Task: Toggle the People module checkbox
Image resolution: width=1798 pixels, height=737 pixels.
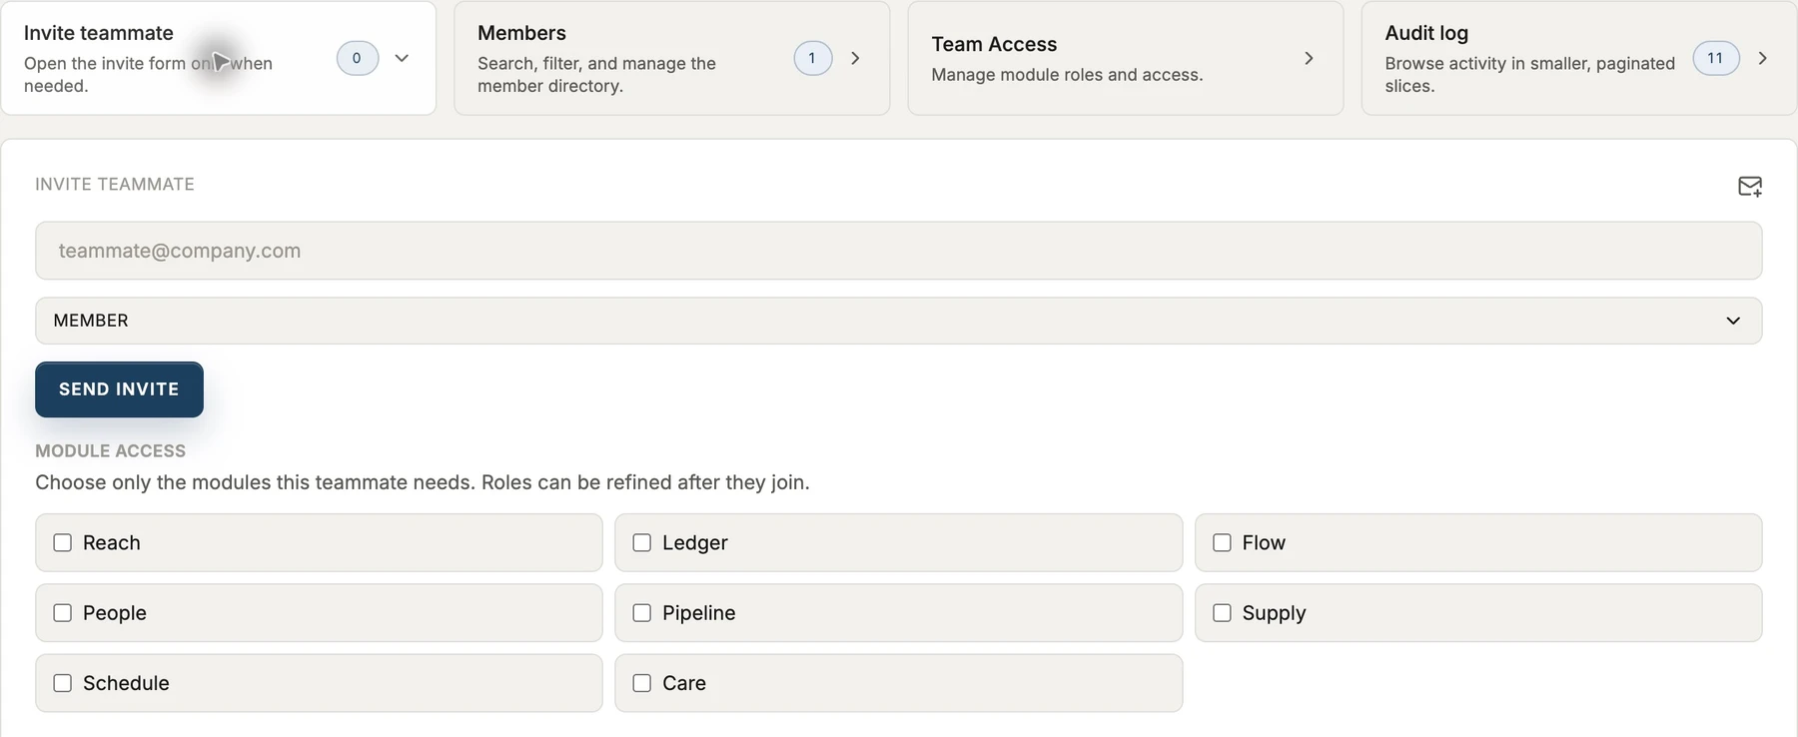Action: (63, 612)
